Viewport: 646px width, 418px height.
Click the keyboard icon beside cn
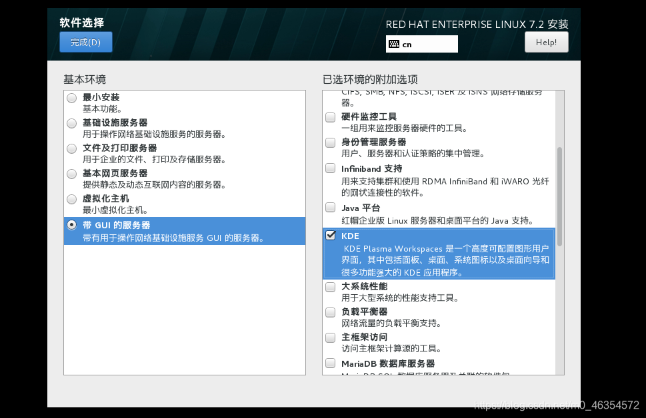pyautogui.click(x=394, y=44)
